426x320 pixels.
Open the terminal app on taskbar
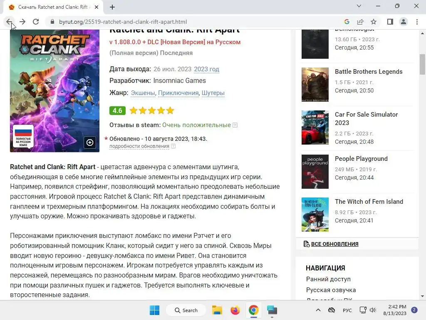pyautogui.click(x=272, y=310)
